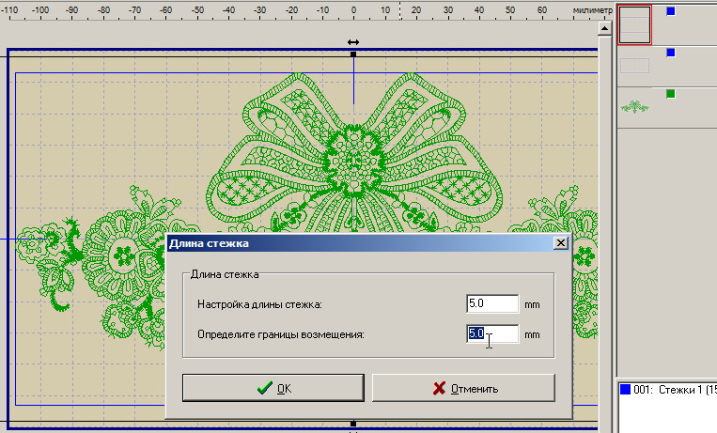717x433 pixels.
Task: Click the top center selection handle
Action: click(353, 54)
